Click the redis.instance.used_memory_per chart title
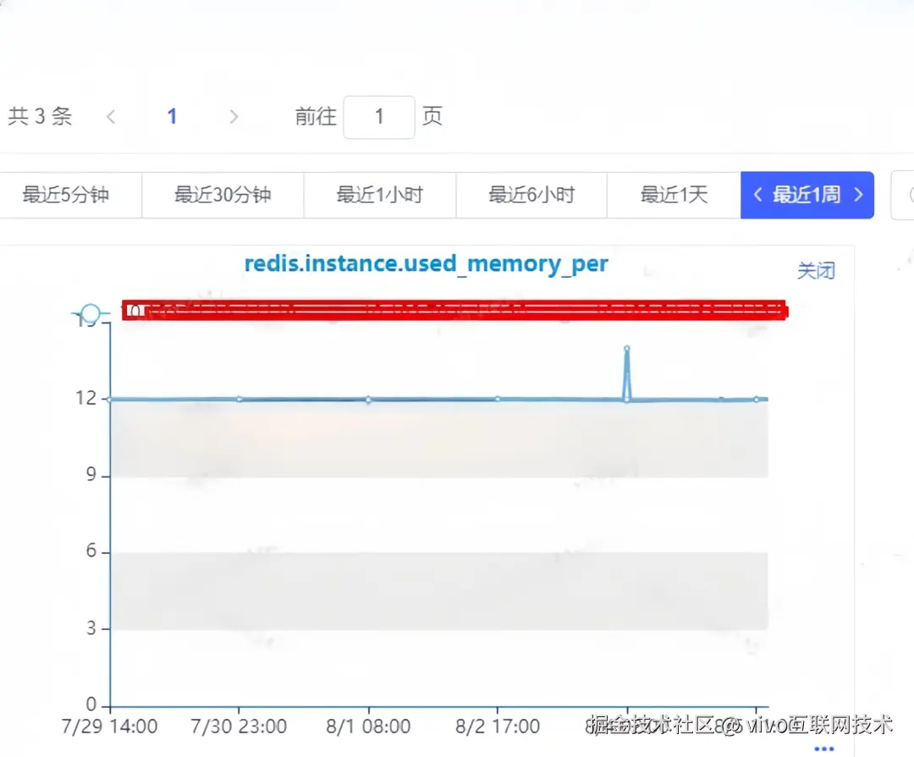914x757 pixels. click(427, 263)
